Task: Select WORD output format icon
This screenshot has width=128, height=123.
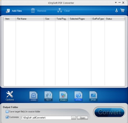Action: pyautogui.click(x=33, y=96)
